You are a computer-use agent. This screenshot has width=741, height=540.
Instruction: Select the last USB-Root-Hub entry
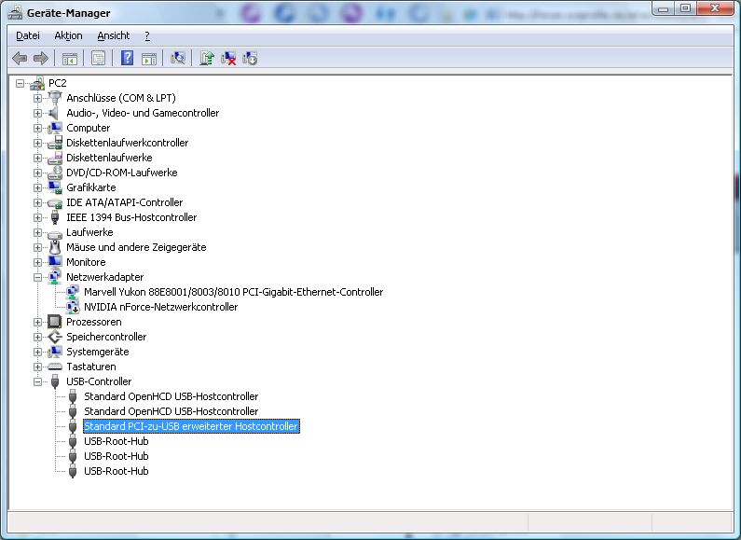click(117, 471)
